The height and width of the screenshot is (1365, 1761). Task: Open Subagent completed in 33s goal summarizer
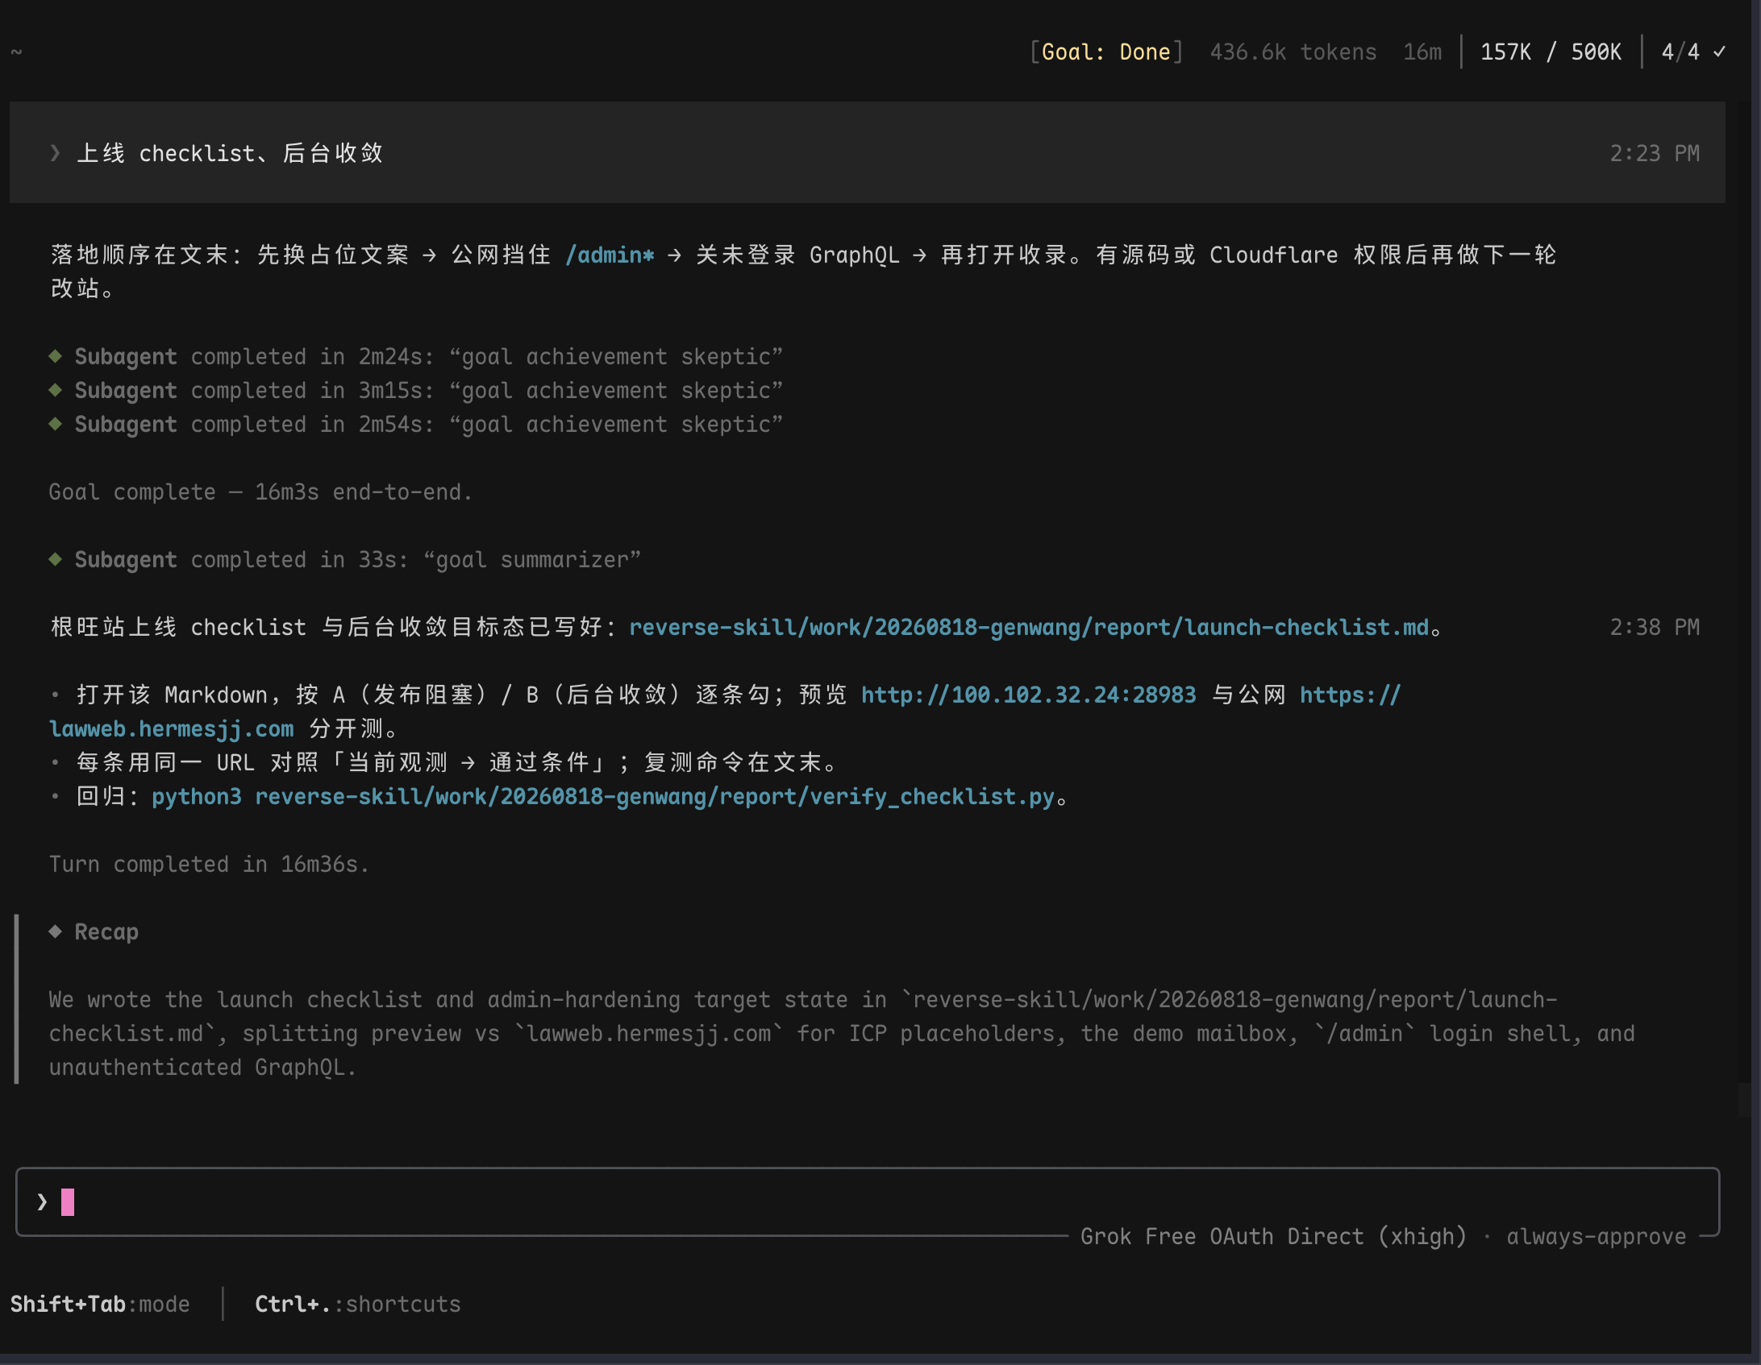click(357, 559)
